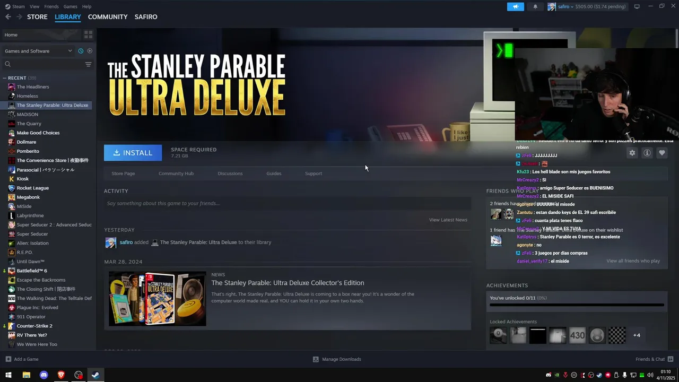
Task: Go to the STORE tab
Action: [x=37, y=17]
